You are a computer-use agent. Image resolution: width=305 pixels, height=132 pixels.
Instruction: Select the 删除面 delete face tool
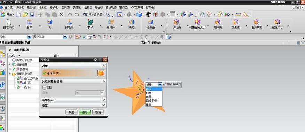tap(218, 24)
